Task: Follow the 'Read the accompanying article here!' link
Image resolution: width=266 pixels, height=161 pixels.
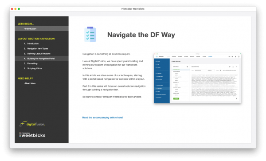Action: [102, 118]
